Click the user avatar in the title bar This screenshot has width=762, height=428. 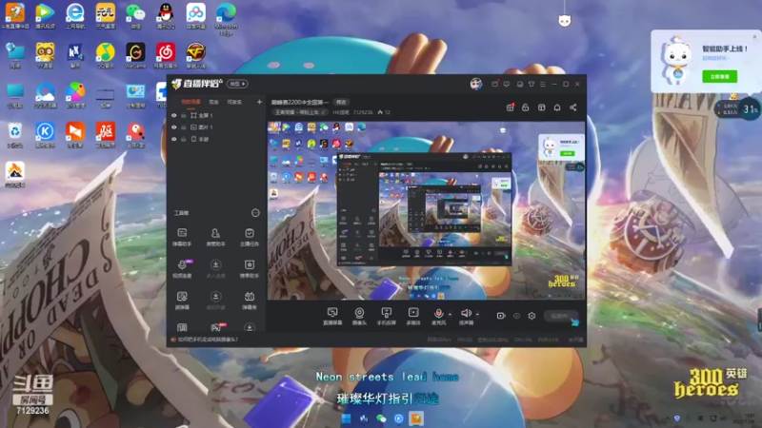(x=475, y=84)
